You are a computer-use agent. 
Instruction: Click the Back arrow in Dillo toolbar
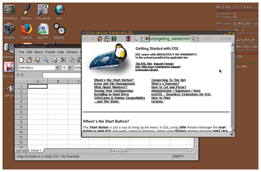click(x=85, y=39)
